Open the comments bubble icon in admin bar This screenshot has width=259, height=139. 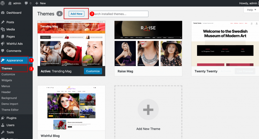tap(26, 3)
